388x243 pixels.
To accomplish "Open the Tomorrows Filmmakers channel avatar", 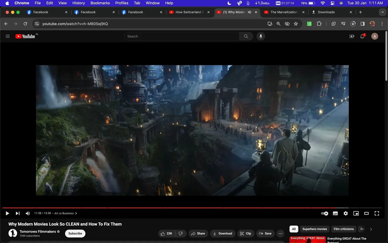I will click(13, 233).
